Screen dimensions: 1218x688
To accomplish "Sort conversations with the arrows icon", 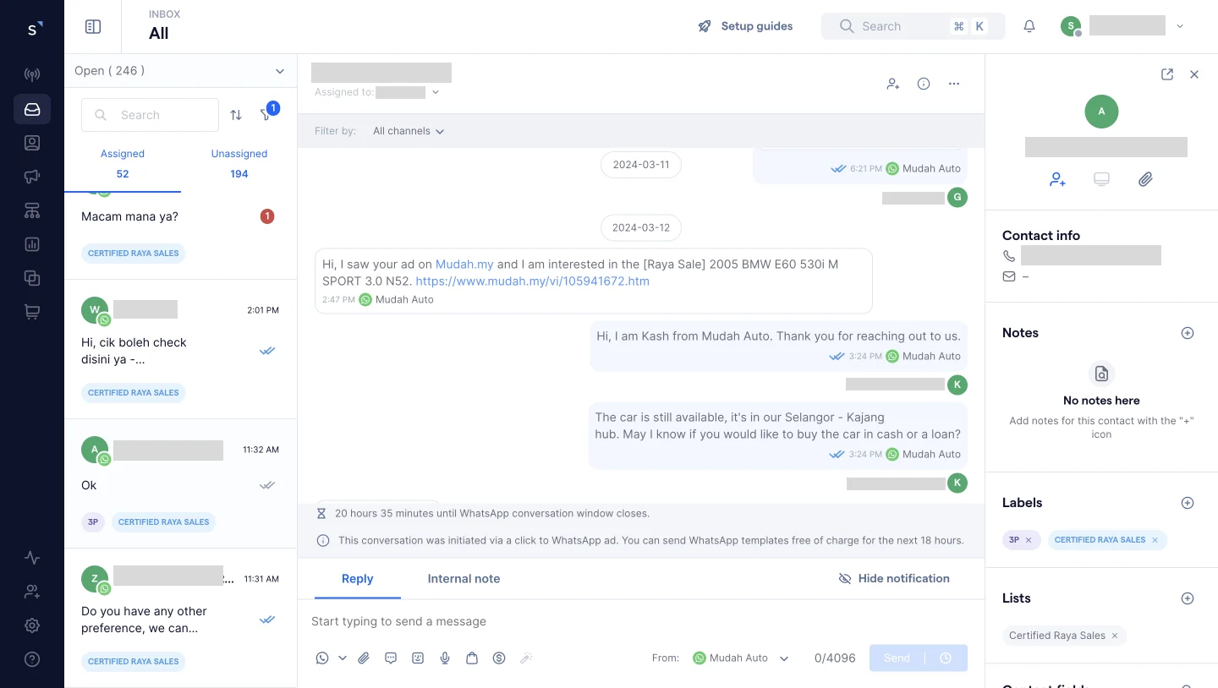I will point(236,115).
